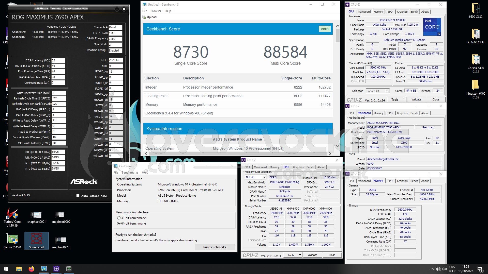
Task: Open Benchmarks menu in Geekbench 3 window
Action: [130, 173]
